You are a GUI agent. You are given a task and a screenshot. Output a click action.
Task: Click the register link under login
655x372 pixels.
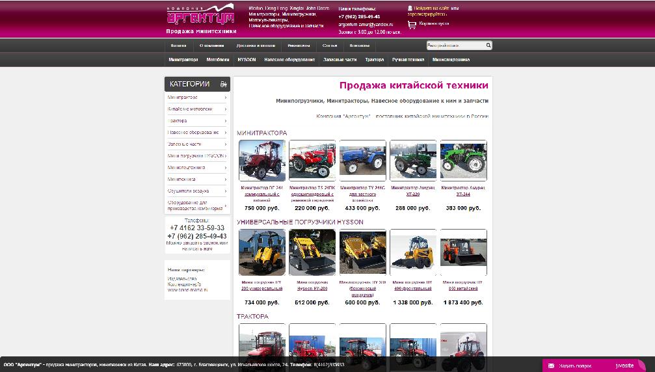pos(427,14)
